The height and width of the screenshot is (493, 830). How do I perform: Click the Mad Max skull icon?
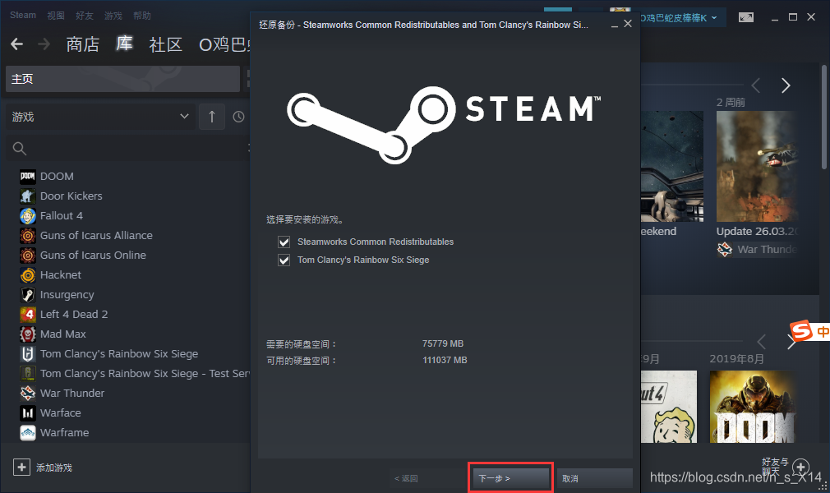click(27, 334)
